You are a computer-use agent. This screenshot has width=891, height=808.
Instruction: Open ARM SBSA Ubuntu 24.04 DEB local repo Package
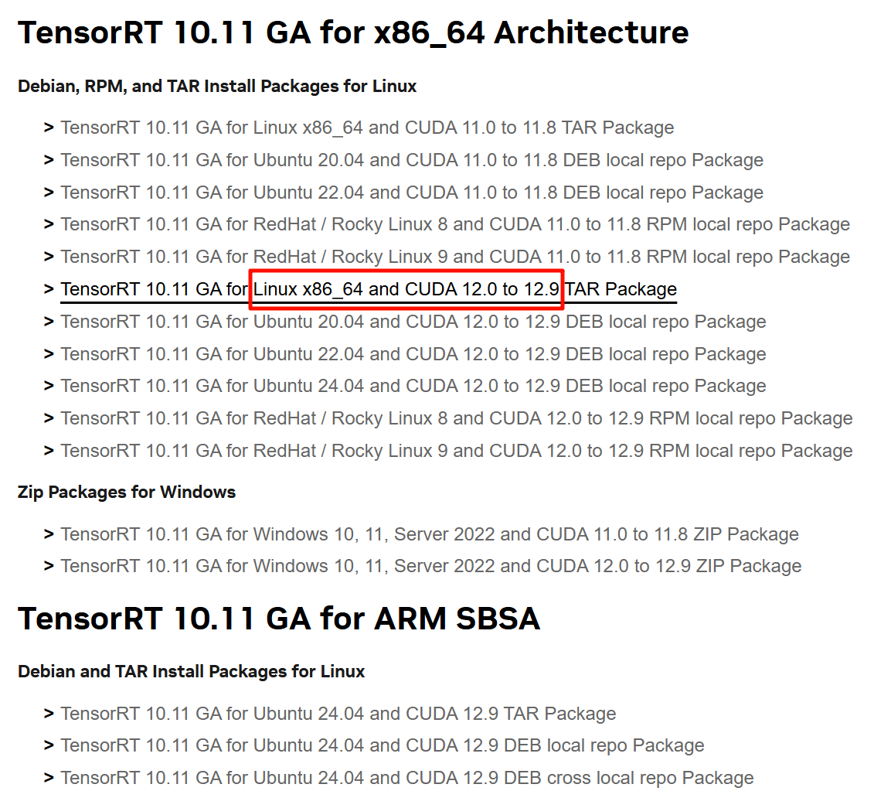click(x=383, y=745)
